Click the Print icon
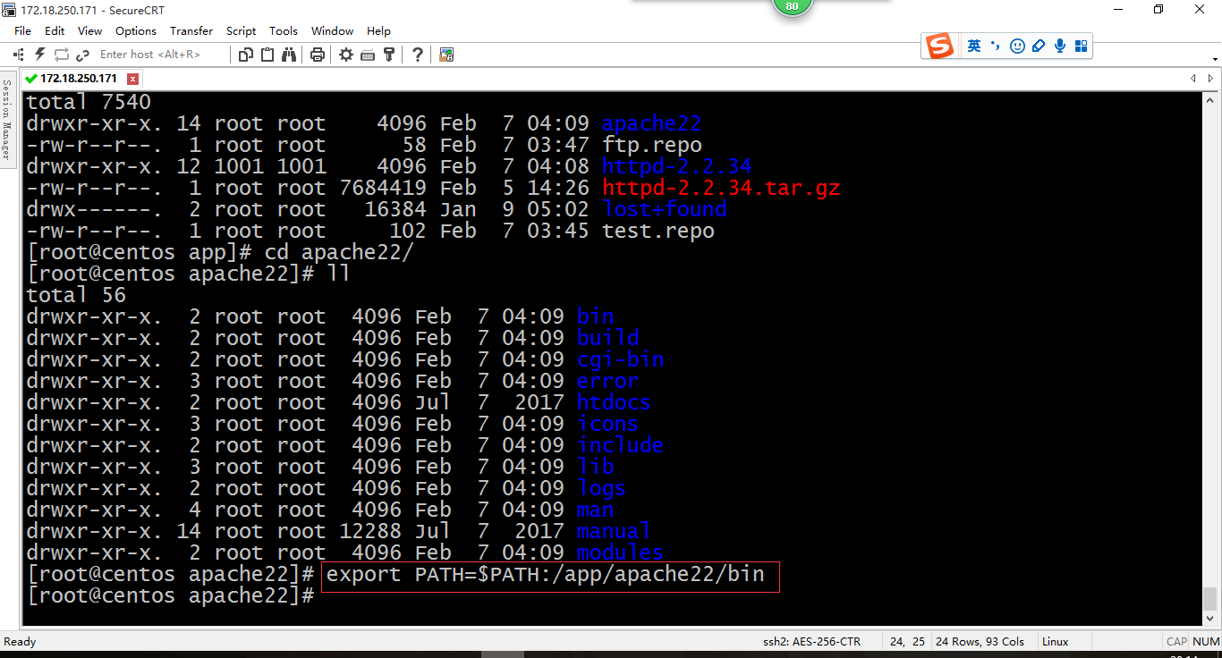The height and width of the screenshot is (658, 1222). (x=317, y=55)
